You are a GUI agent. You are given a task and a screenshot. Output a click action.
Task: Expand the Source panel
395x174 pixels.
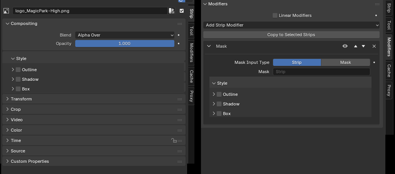7,151
